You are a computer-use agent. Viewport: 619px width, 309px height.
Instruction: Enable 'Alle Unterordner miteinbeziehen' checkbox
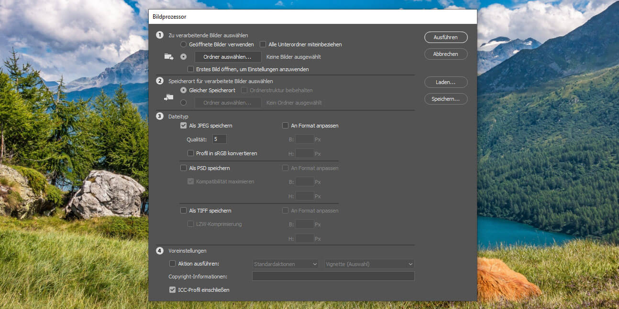(x=263, y=44)
